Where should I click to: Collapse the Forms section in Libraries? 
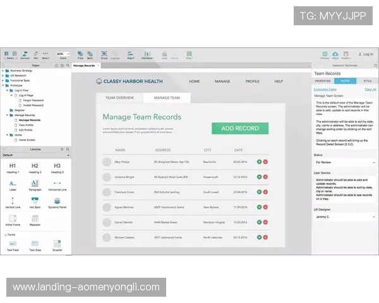(x=5, y=235)
